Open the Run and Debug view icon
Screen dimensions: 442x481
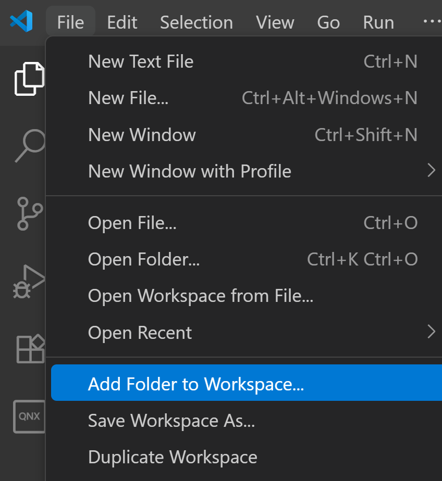pos(29,282)
